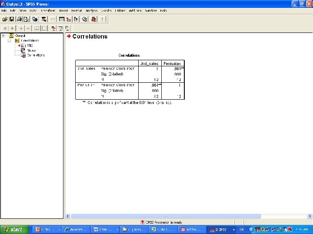
Task: Click the Print toolbar icon
Action: pos(19,19)
